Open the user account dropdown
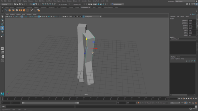Screen dimensions: 198x111 (118, 4)
